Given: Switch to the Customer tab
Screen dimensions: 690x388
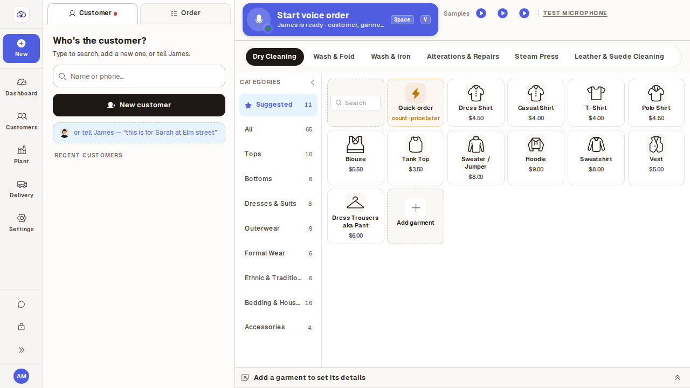Looking at the screenshot, I should 93,13.
